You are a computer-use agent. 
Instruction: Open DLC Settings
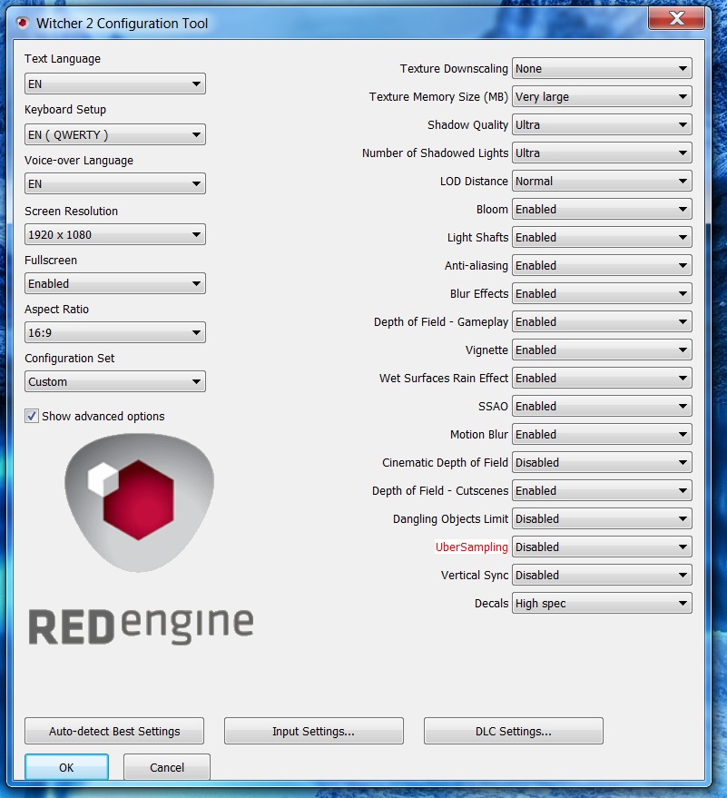tap(514, 732)
